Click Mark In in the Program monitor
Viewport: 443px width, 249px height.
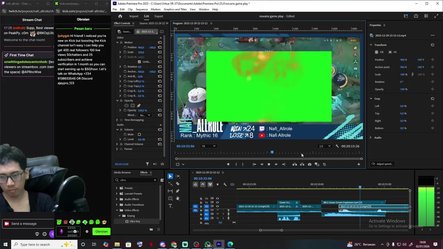point(236,164)
